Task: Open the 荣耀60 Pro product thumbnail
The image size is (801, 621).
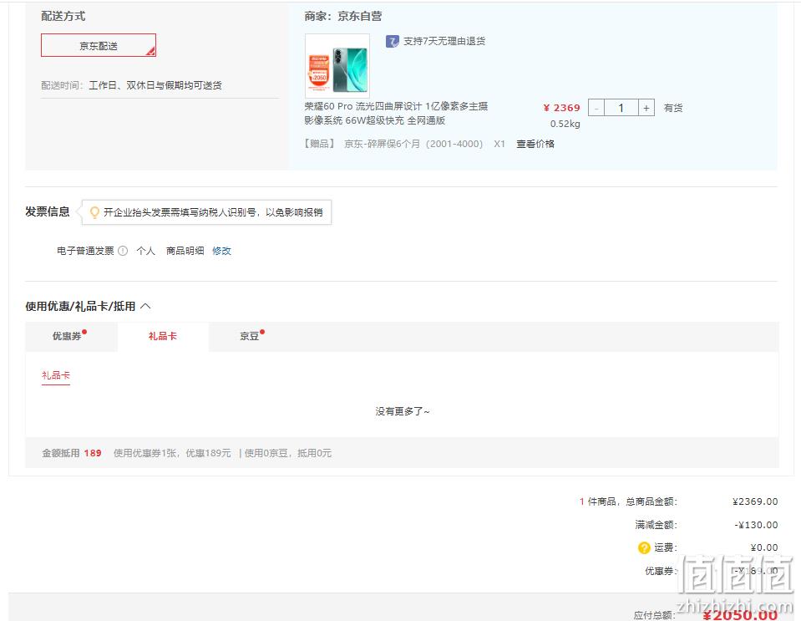Action: [337, 66]
